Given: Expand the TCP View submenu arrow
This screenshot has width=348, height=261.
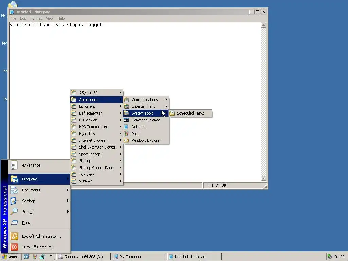Looking at the screenshot, I should 121,174.
